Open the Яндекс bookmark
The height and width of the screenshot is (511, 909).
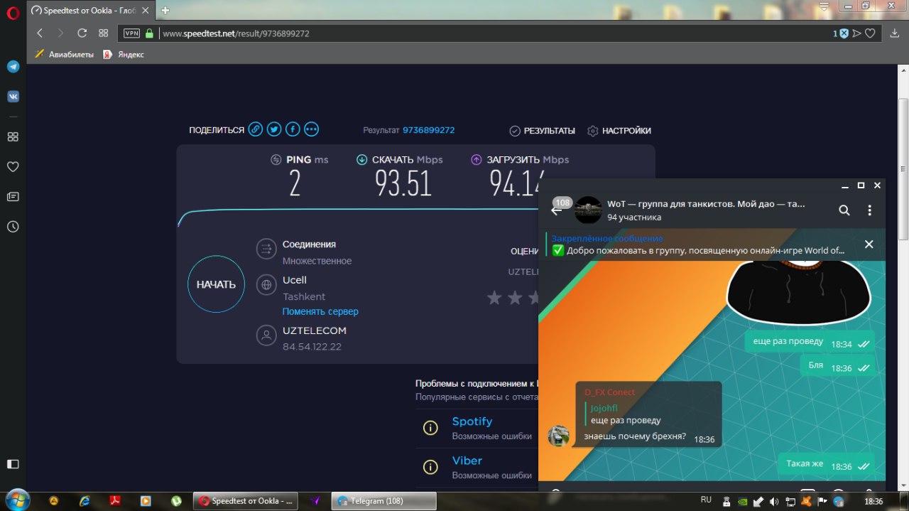tap(123, 54)
